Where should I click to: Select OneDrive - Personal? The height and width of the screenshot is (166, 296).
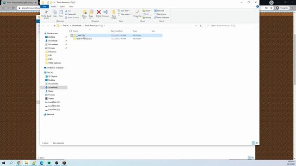click(54, 68)
